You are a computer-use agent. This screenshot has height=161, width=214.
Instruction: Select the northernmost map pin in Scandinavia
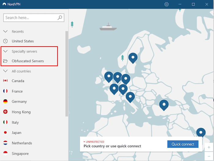[x=133, y=57]
